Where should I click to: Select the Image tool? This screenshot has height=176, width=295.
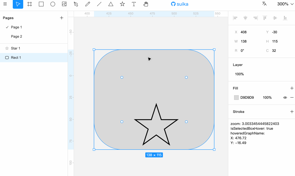pos(64,4)
